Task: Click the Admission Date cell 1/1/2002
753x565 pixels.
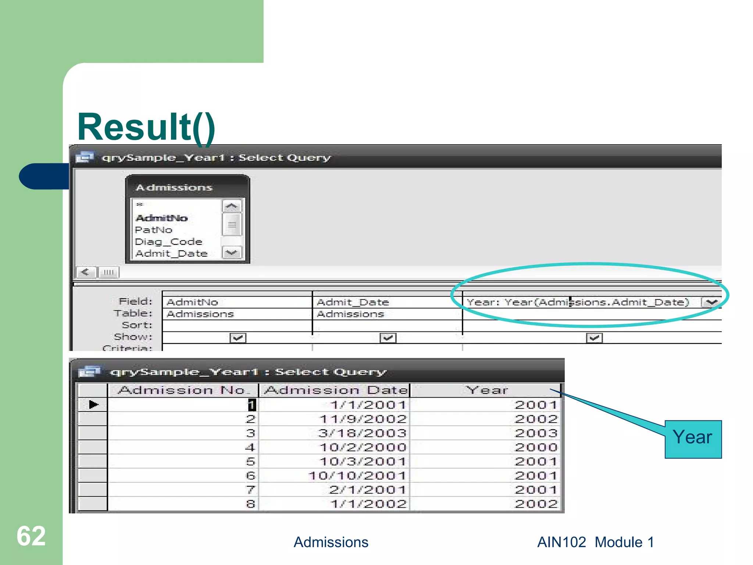Action: [x=334, y=504]
